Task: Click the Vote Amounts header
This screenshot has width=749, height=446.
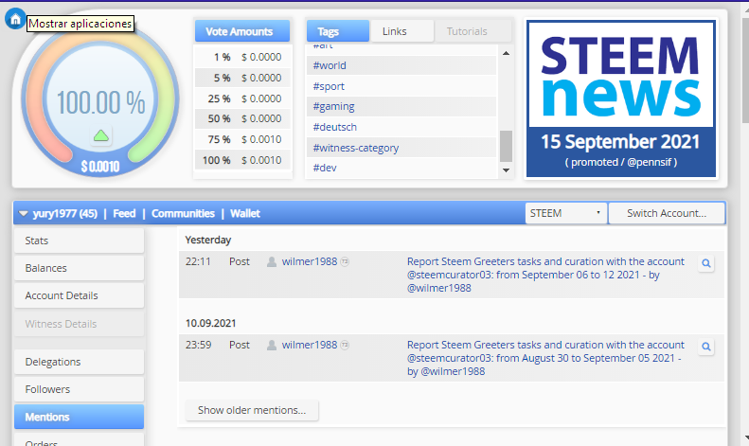Action: 242,31
